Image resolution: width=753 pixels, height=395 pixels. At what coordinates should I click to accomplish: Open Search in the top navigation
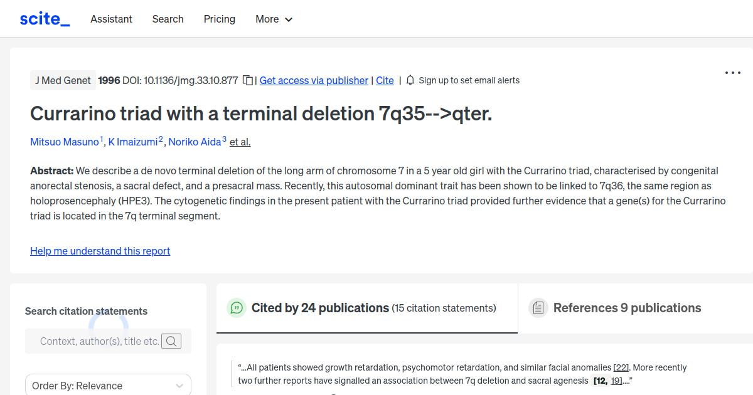(x=168, y=19)
